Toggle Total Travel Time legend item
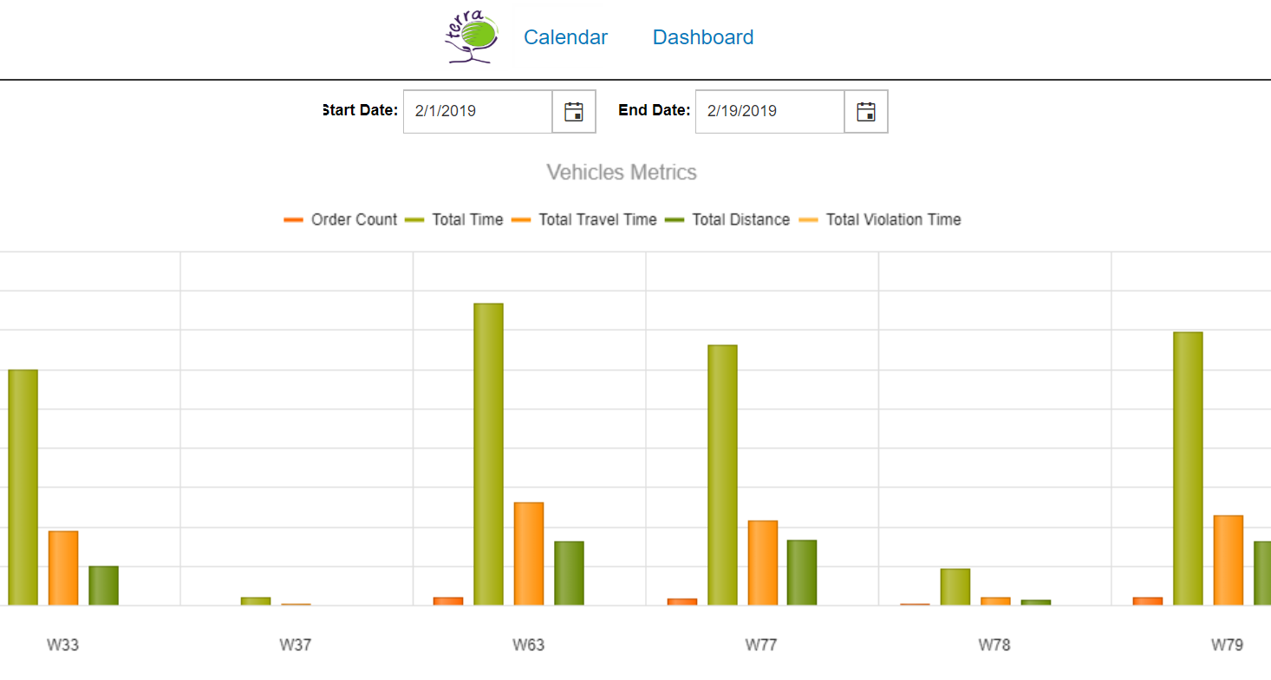The image size is (1271, 680). (x=584, y=219)
